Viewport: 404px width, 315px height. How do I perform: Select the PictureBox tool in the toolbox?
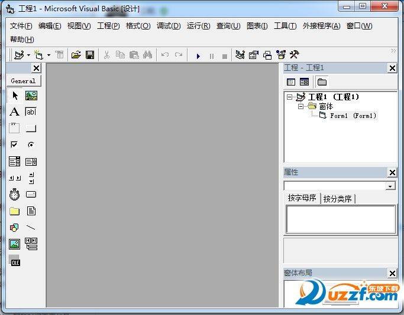[x=31, y=96]
